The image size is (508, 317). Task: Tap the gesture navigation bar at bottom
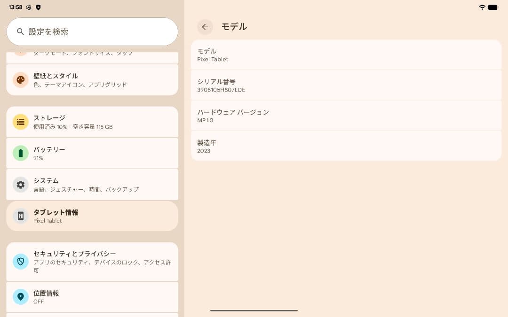(x=254, y=310)
